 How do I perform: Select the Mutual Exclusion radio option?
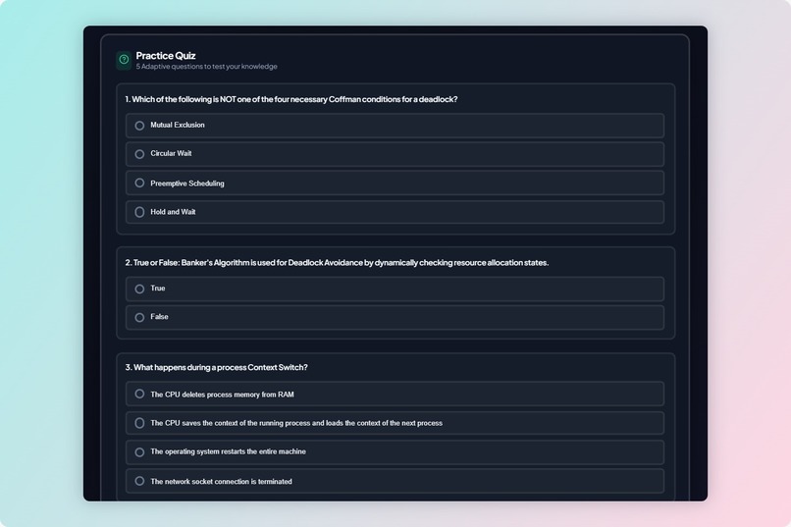[x=395, y=126]
